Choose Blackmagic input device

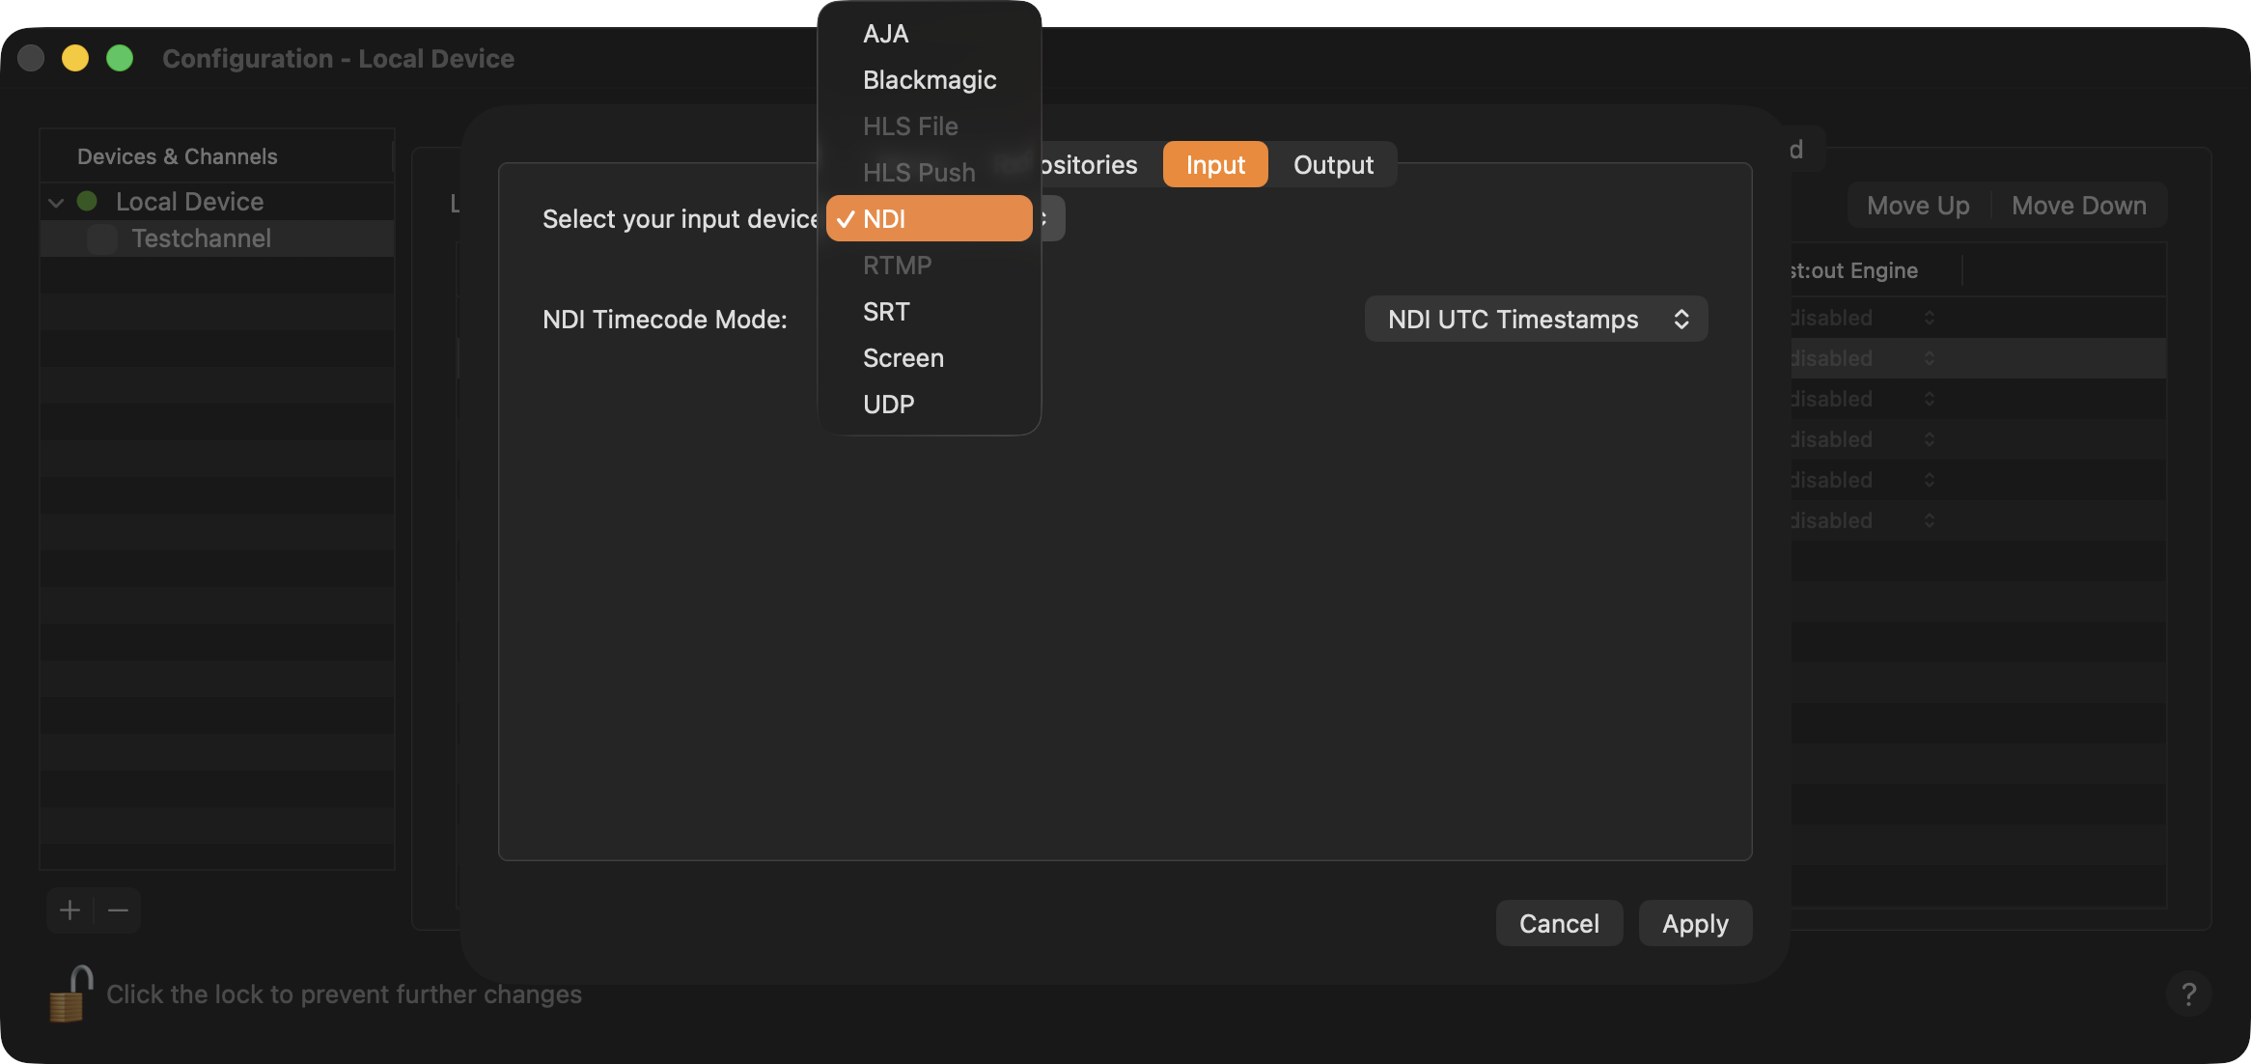[x=929, y=80]
